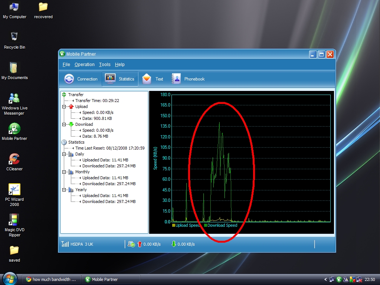Click the Daily chart icon in tree
Screen dimensions: 380x285
pos(71,154)
